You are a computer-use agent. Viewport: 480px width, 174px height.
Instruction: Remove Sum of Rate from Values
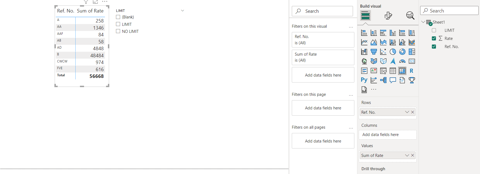click(413, 155)
